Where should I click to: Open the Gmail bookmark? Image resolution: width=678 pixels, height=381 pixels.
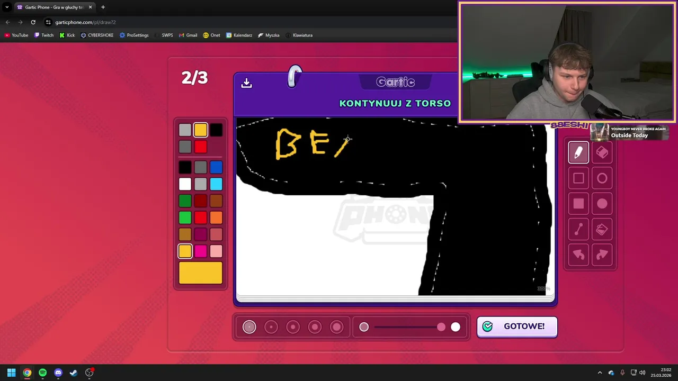[x=188, y=35]
